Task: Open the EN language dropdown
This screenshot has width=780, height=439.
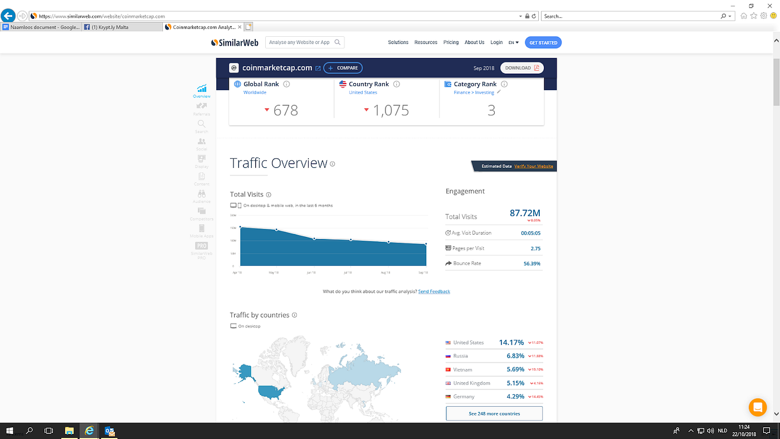Action: (513, 42)
